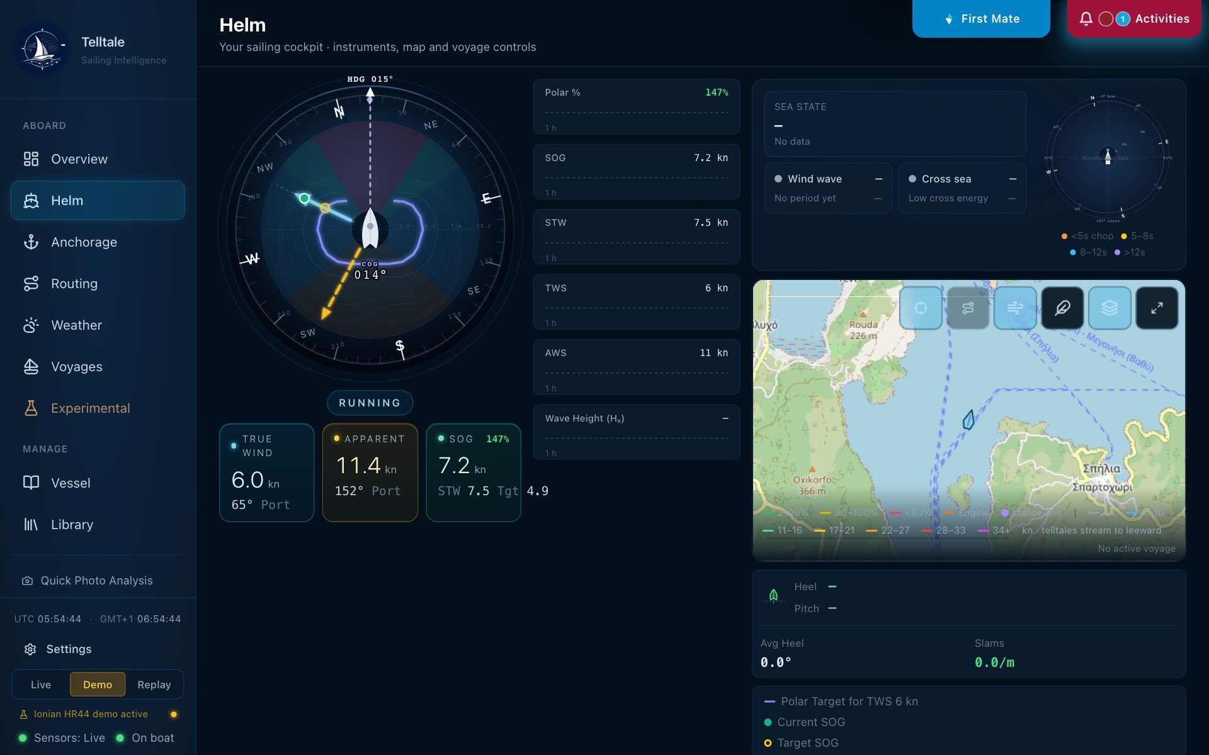Click the blue 8–12s legend dot

[x=1072, y=252]
